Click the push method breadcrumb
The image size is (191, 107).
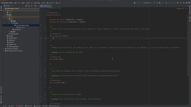point(58,3)
